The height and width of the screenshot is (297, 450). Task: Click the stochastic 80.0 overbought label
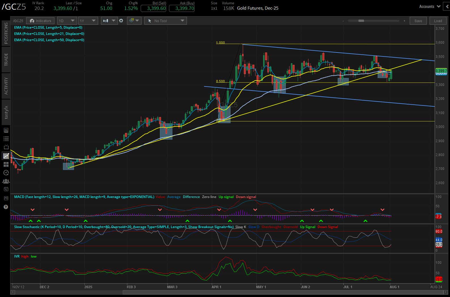pyautogui.click(x=439, y=231)
